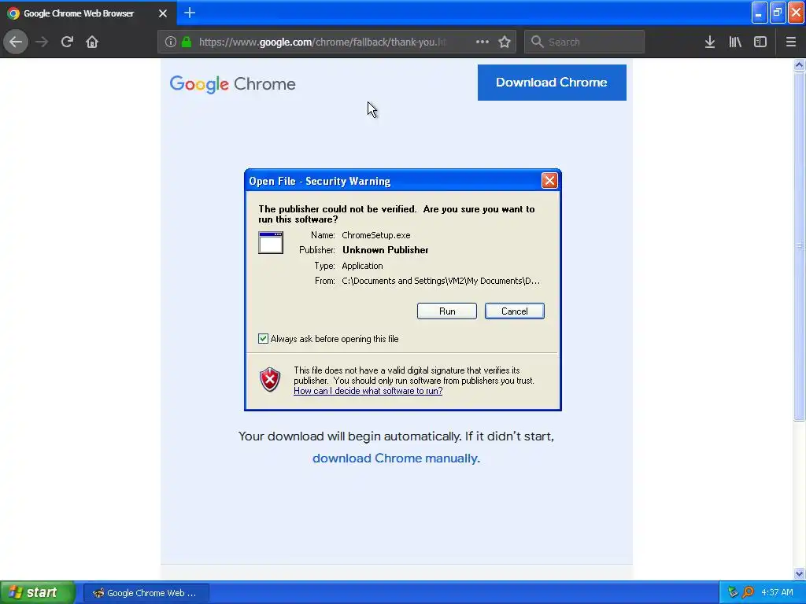Open the library bookshelf icon
806x604 pixels.
tap(735, 42)
